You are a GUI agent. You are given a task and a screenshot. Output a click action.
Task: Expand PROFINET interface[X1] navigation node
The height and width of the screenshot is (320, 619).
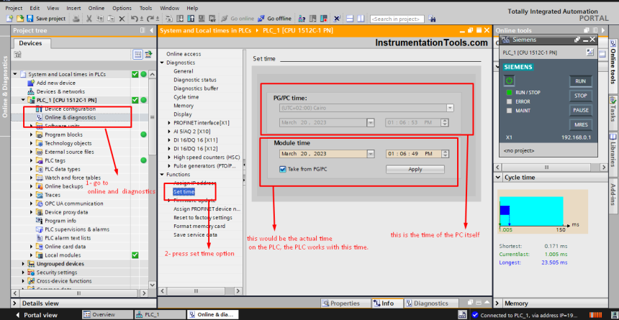click(x=169, y=123)
